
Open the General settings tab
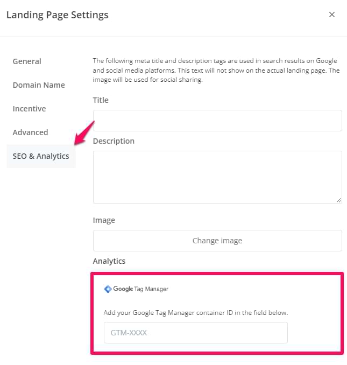pos(27,61)
